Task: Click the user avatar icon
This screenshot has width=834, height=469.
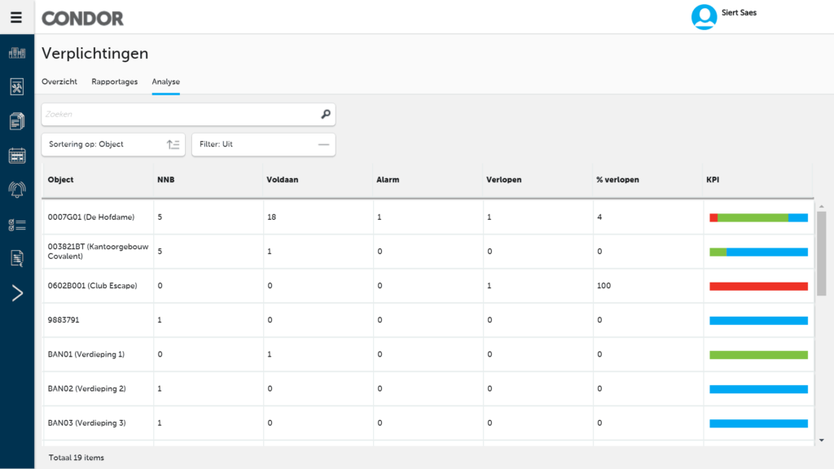Action: point(704,17)
